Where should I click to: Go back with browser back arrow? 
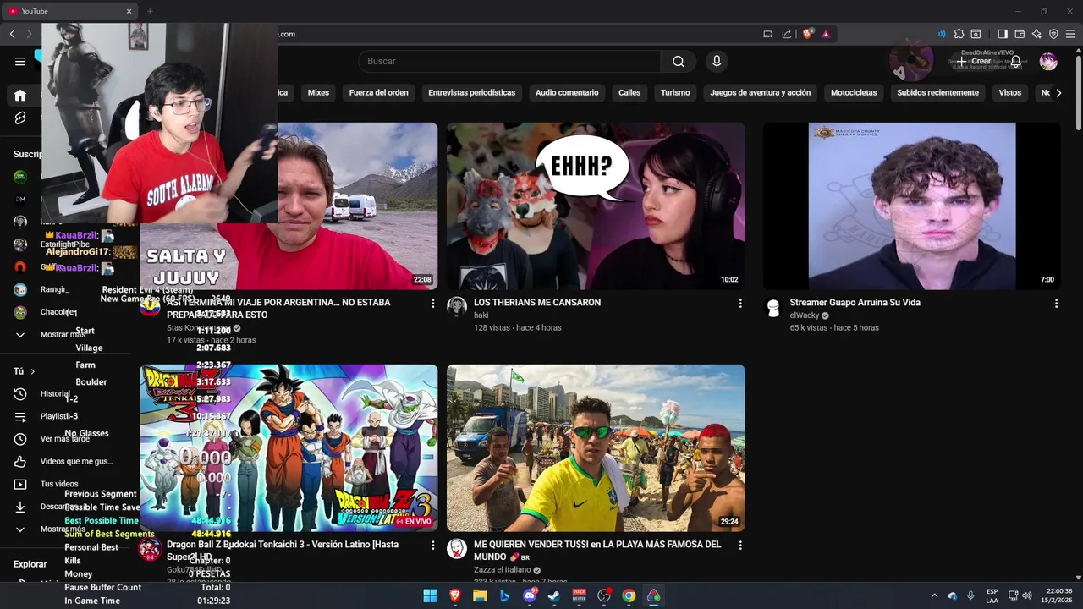(x=12, y=34)
